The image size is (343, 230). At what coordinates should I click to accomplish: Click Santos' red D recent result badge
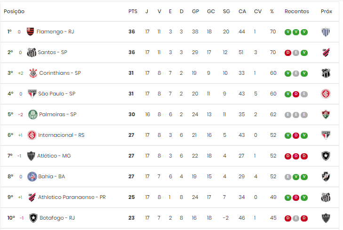[x=288, y=53]
